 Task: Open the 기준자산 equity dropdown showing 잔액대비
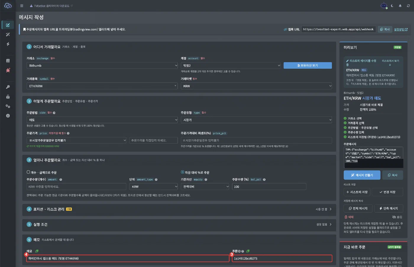click(x=205, y=186)
